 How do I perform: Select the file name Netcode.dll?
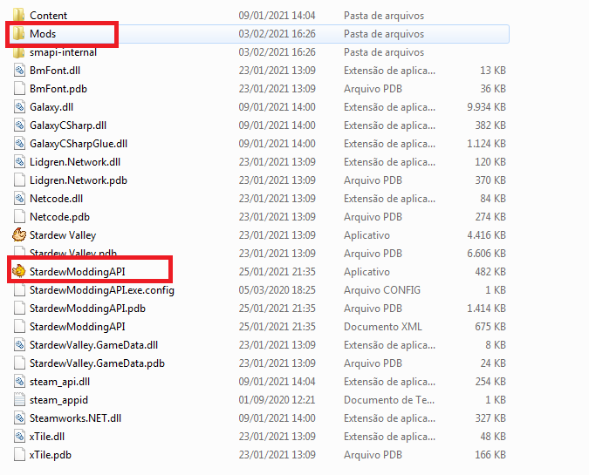57,199
